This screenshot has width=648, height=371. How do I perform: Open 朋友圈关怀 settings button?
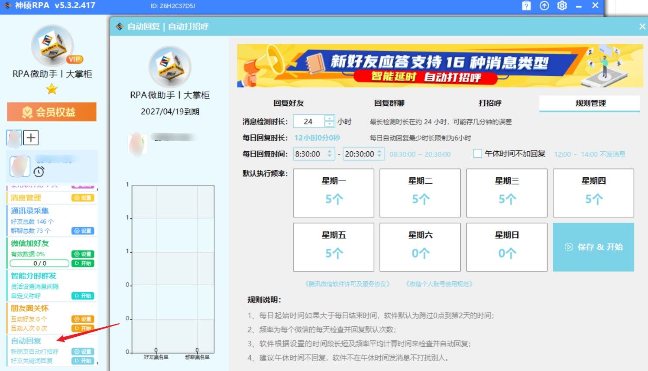[x=83, y=319]
